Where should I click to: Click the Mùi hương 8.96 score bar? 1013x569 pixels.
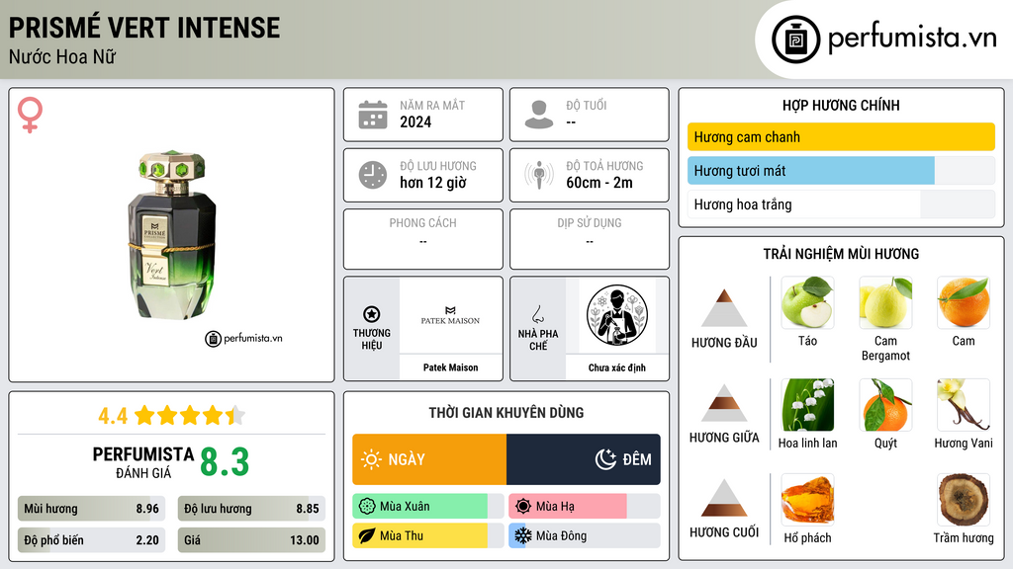(91, 509)
